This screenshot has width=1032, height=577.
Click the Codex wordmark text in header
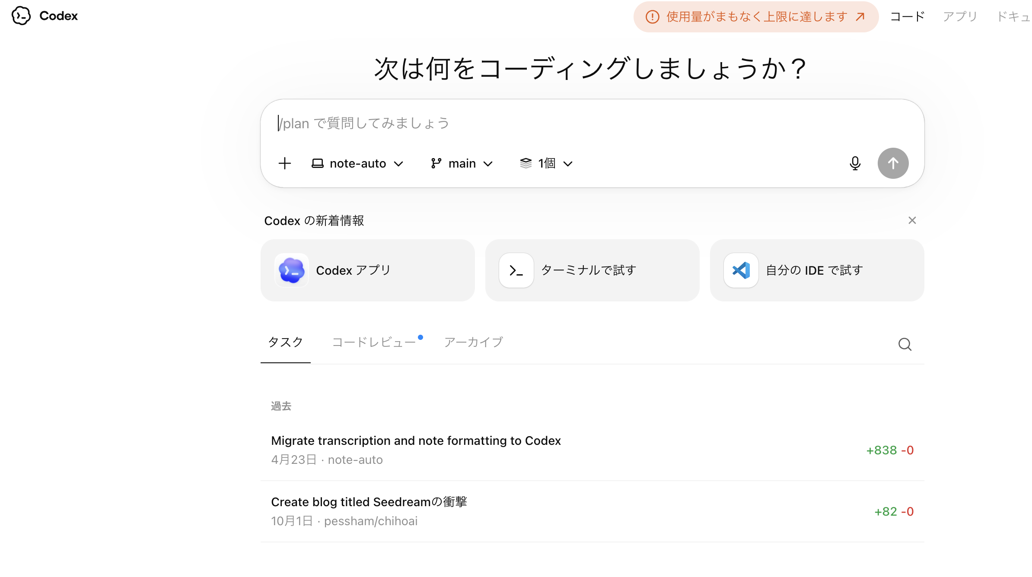pyautogui.click(x=58, y=16)
